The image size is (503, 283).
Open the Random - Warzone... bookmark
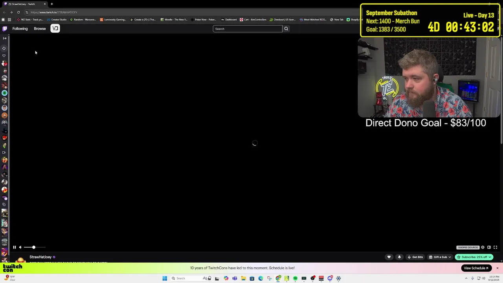pyautogui.click(x=83, y=20)
